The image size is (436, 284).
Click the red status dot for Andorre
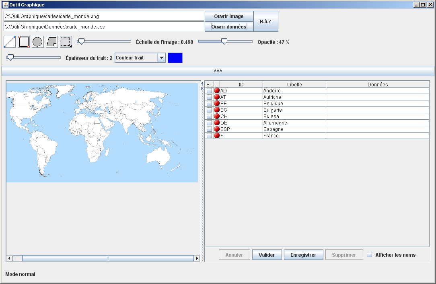[x=217, y=91]
